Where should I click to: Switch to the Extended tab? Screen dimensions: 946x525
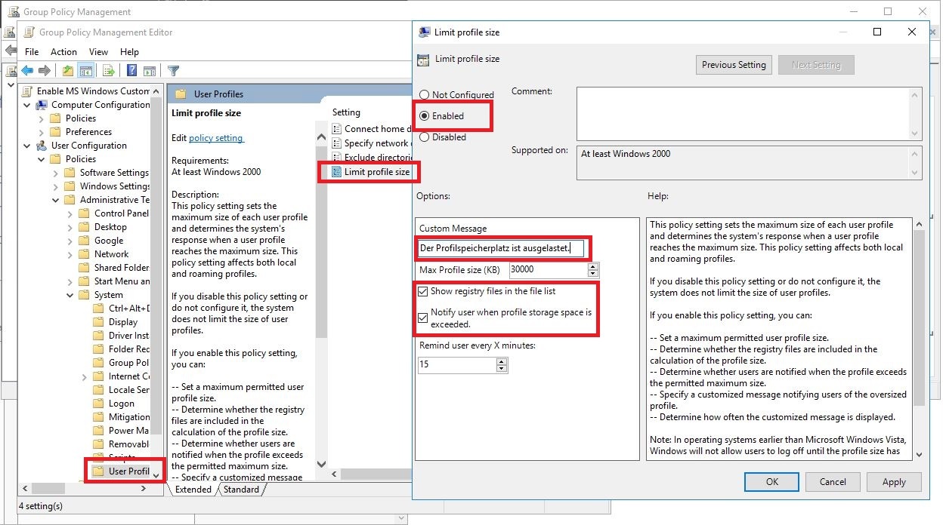click(x=193, y=490)
